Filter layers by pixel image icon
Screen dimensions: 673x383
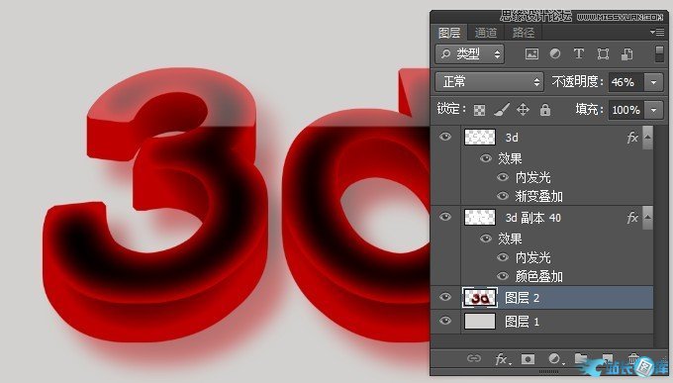click(x=531, y=54)
